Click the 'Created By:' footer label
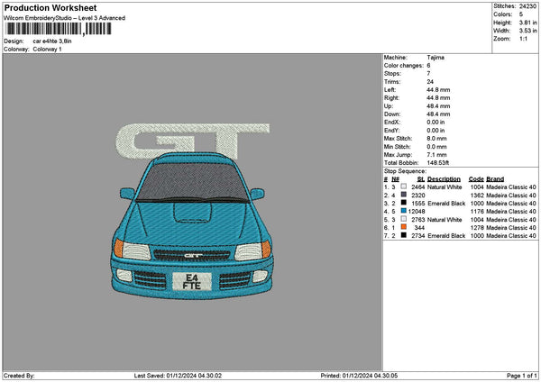Image resolution: width=541 pixels, height=382 pixels. pos(19,376)
